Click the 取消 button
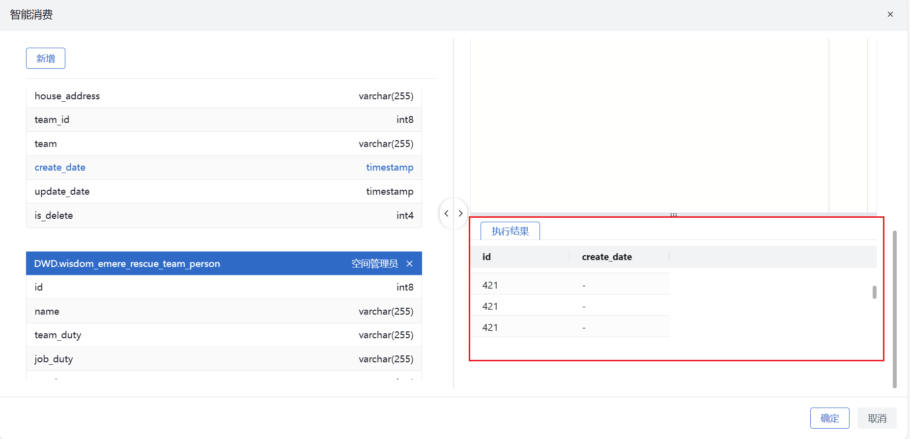Screen dimensions: 910x439 [877, 418]
